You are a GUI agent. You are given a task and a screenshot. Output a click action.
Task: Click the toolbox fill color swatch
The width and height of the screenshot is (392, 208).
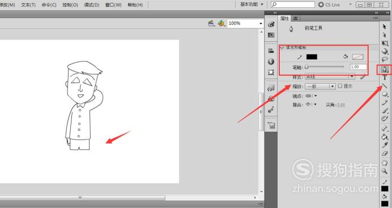[x=385, y=204]
